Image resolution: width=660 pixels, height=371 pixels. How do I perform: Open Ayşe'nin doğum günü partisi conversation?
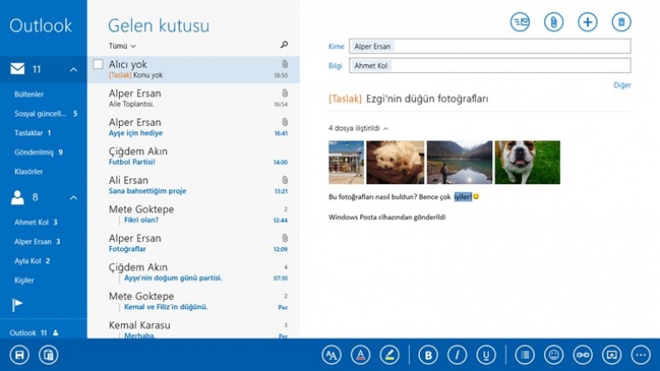click(x=194, y=272)
